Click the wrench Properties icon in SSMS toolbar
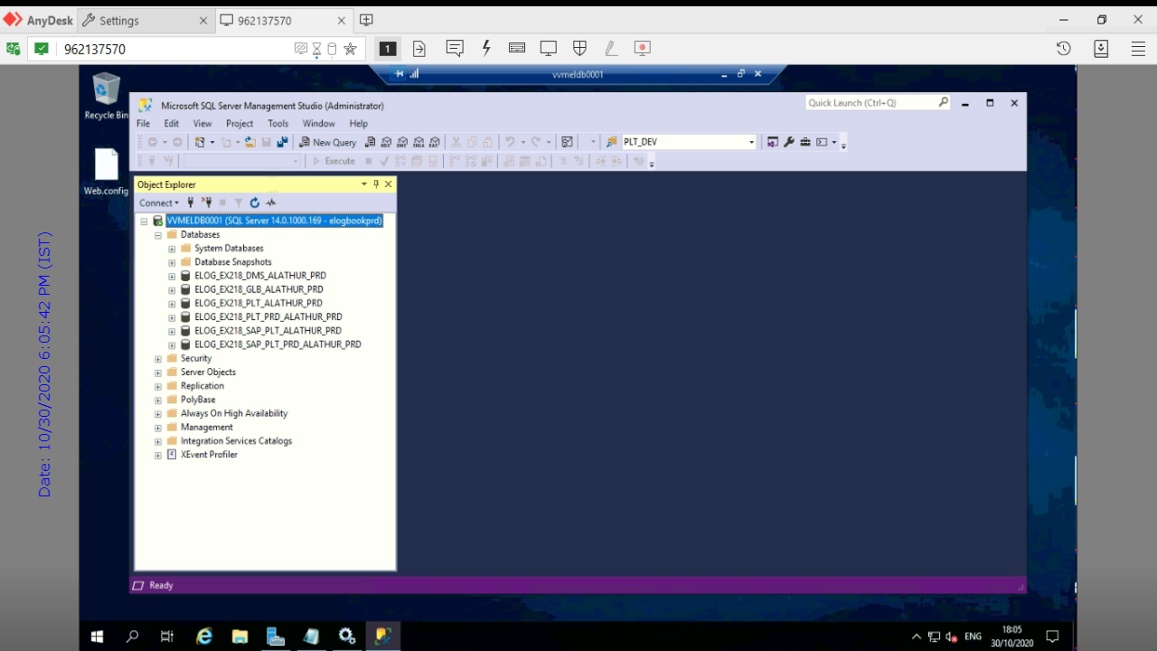 [789, 142]
